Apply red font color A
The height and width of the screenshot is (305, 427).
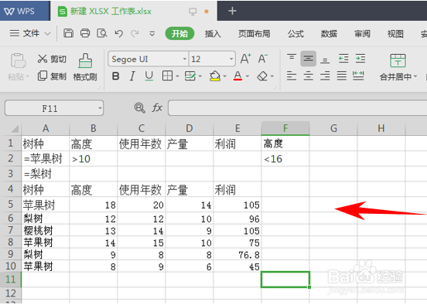(x=237, y=76)
